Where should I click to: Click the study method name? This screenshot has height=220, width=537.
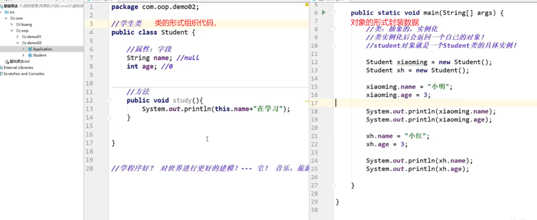click(182, 100)
